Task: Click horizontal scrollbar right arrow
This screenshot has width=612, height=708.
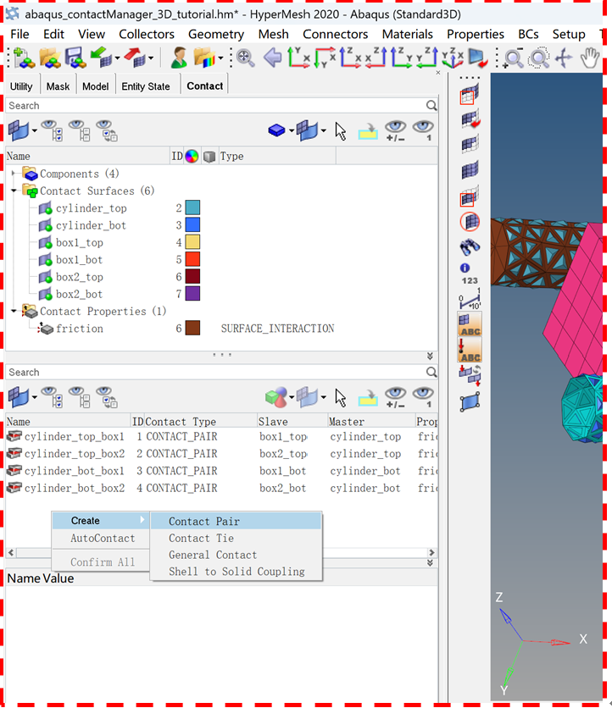Action: [x=431, y=553]
